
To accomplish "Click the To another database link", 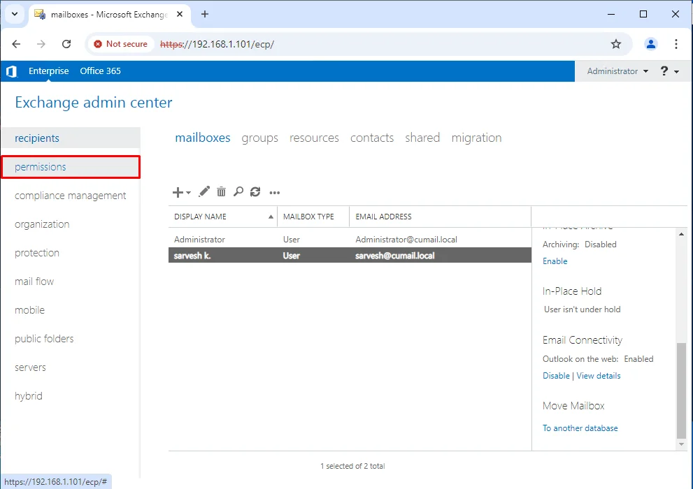I will (580, 428).
